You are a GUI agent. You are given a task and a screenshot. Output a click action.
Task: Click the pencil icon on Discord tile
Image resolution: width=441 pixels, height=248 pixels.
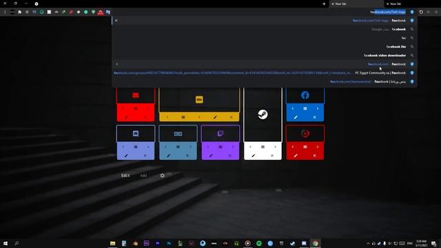tap(126, 156)
